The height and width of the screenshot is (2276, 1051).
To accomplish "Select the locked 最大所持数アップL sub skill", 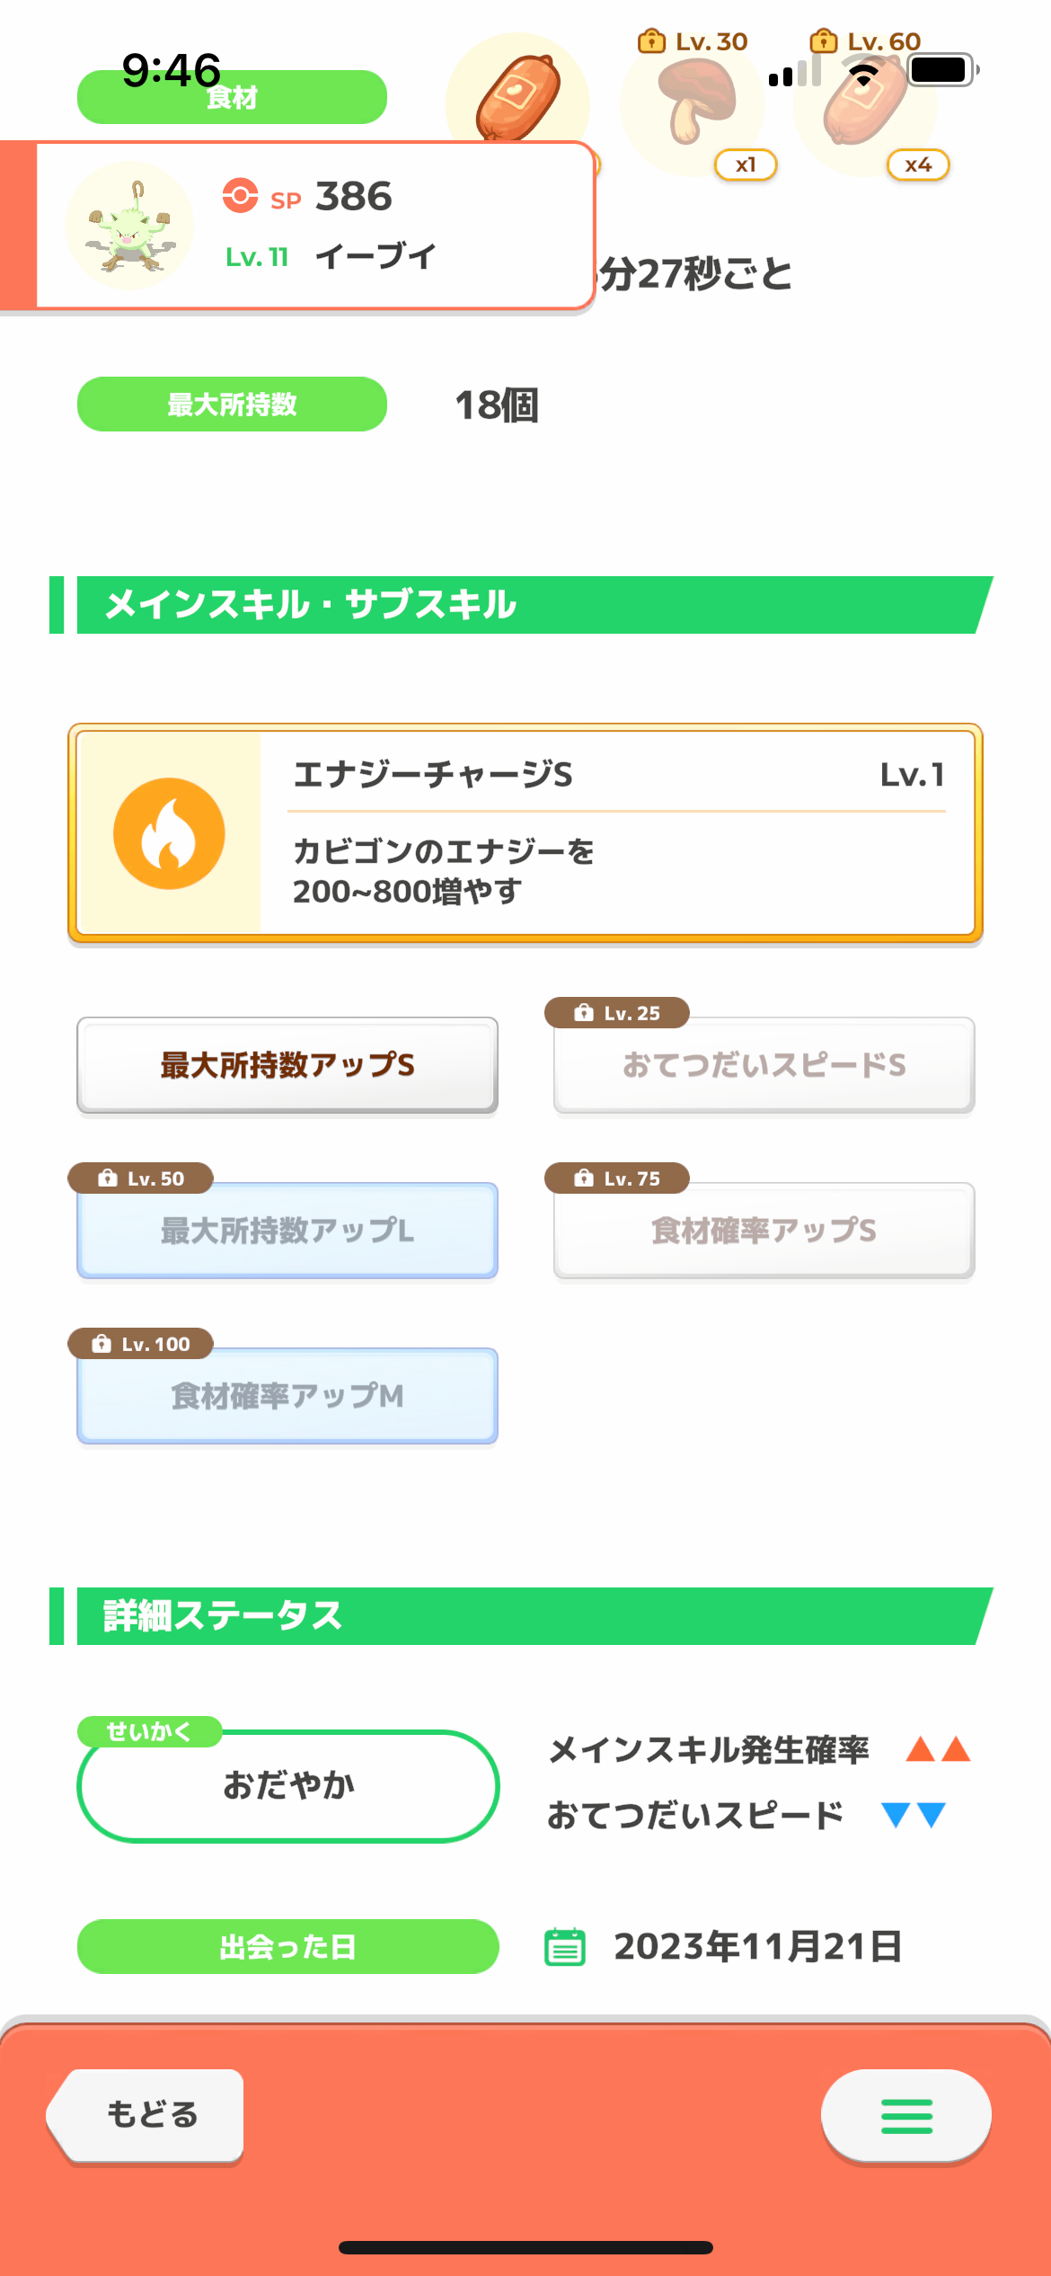I will pos(287,1231).
